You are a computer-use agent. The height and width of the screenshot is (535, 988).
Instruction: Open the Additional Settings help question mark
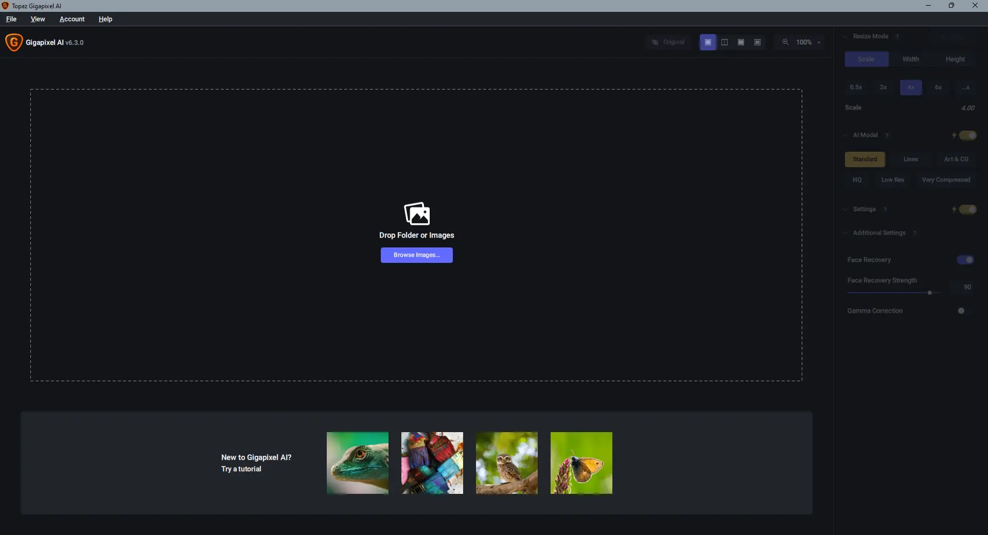coord(914,233)
